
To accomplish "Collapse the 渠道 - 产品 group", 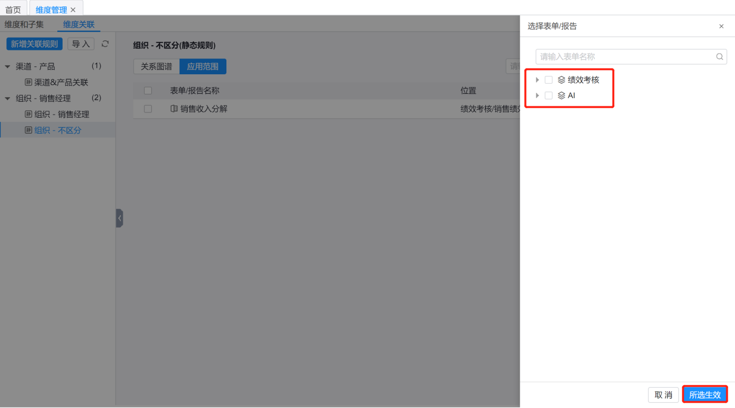I will 7,67.
